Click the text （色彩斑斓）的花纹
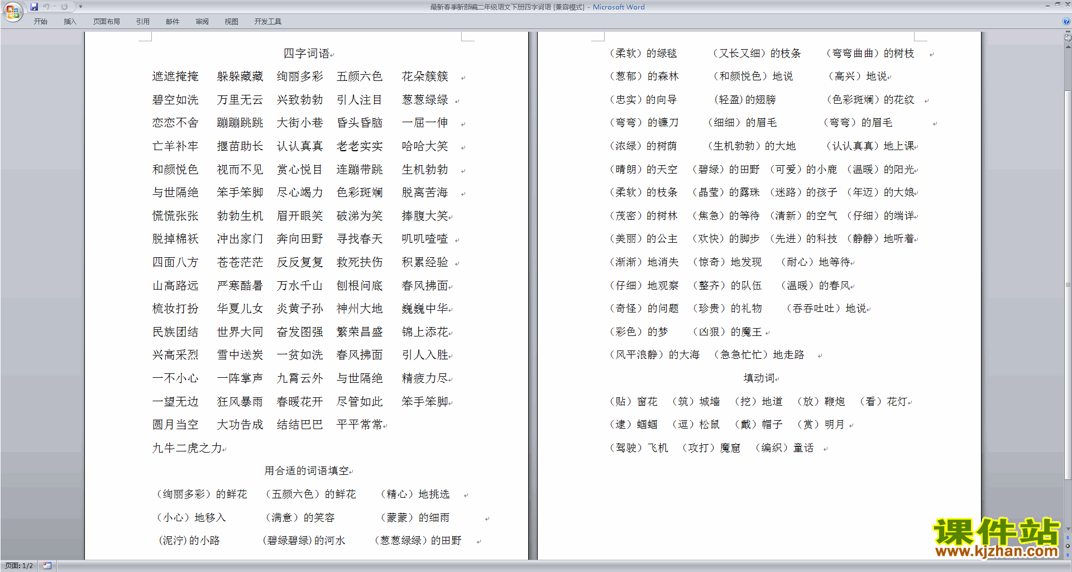The image size is (1072, 572). tap(870, 100)
